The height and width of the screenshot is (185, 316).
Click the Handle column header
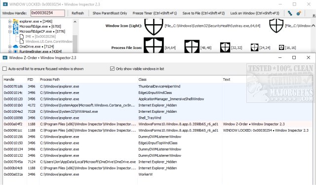(15, 79)
